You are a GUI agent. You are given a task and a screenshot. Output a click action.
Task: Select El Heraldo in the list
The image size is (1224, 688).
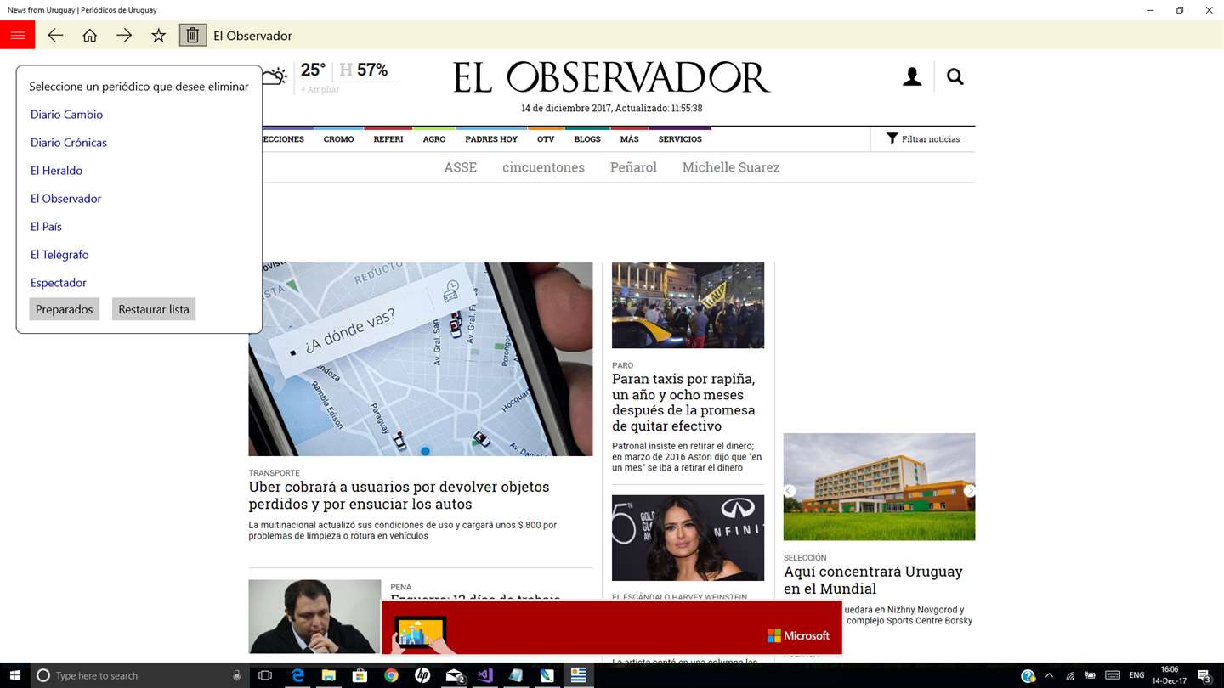point(56,170)
